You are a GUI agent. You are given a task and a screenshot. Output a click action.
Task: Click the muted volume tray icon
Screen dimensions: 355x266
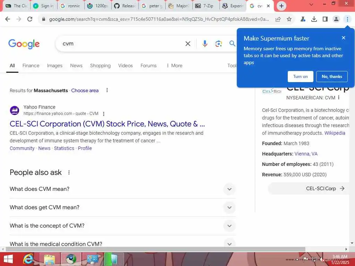(322, 259)
